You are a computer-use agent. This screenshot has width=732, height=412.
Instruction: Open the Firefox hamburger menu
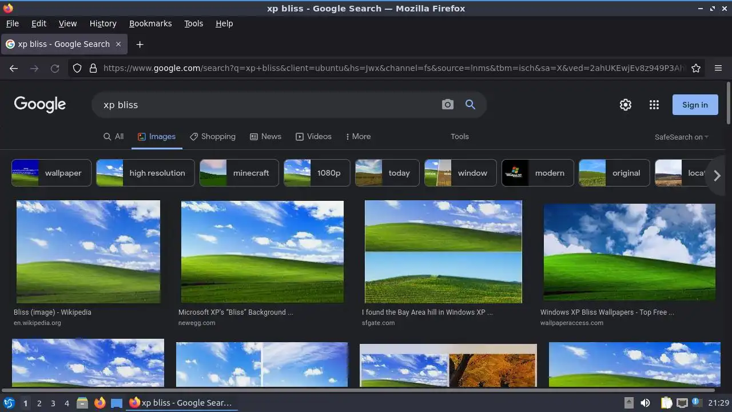click(718, 68)
